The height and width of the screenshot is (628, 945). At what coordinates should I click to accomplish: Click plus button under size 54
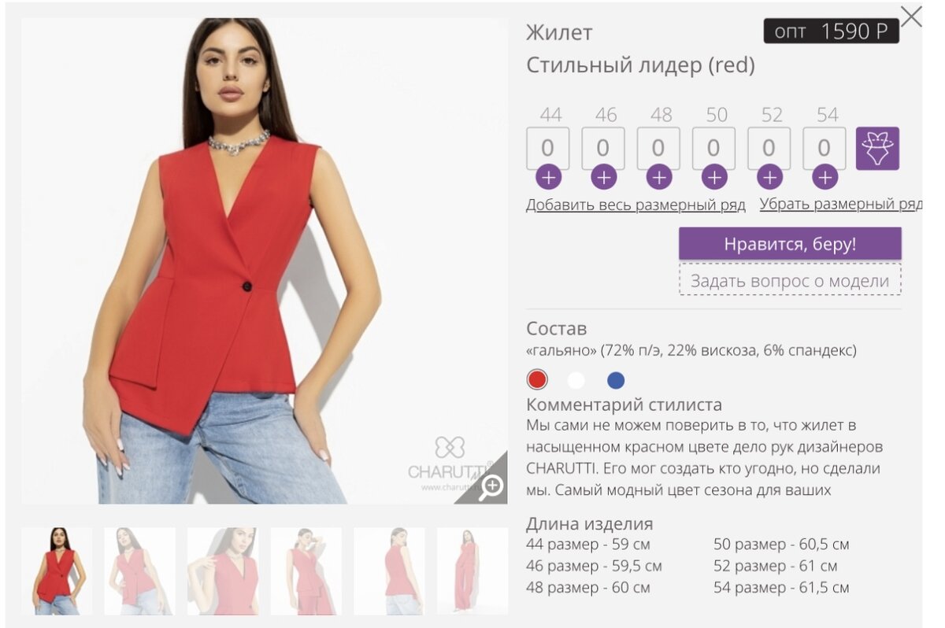coord(825,177)
